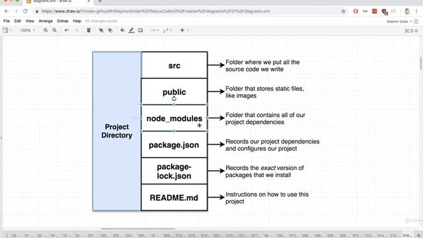Add a new diagram page with plus
The image size is (423, 238).
point(418,235)
